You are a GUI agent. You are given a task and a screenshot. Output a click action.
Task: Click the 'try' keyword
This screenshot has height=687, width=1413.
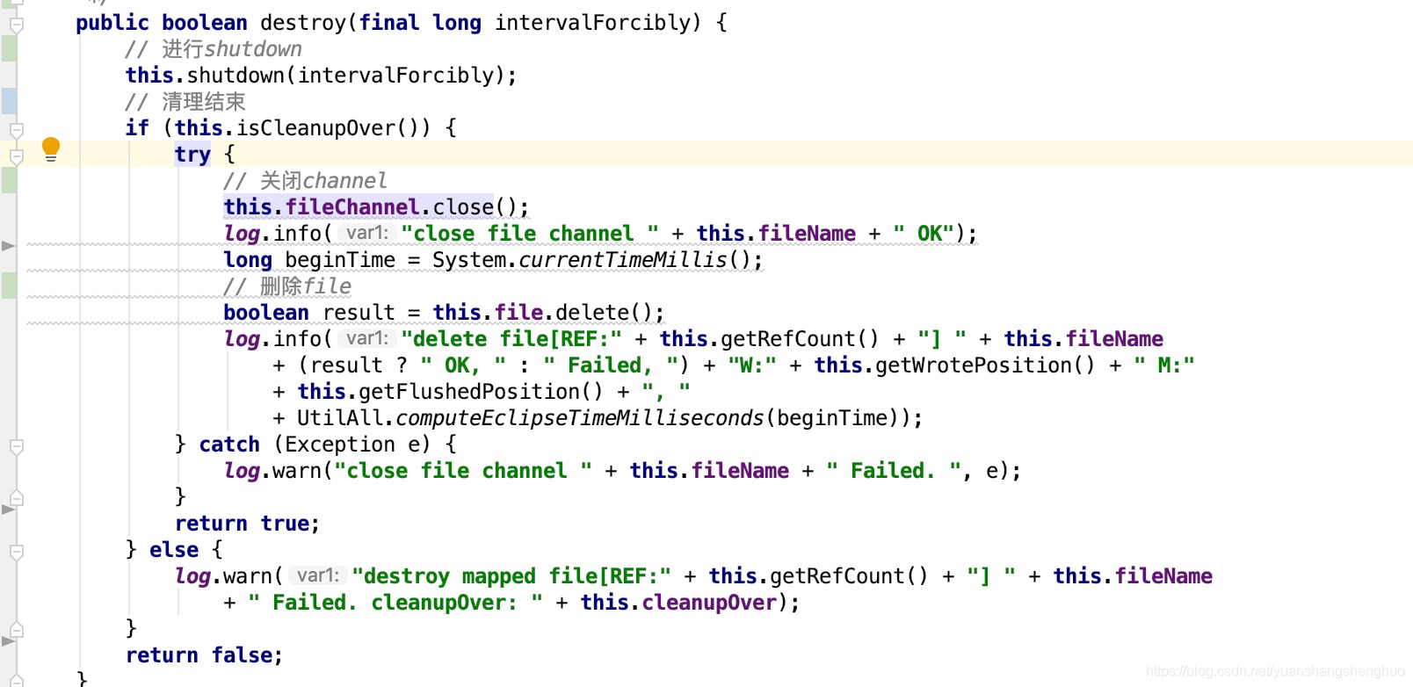point(192,155)
